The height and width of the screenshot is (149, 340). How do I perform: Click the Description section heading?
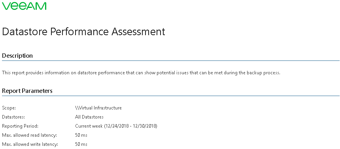click(17, 56)
